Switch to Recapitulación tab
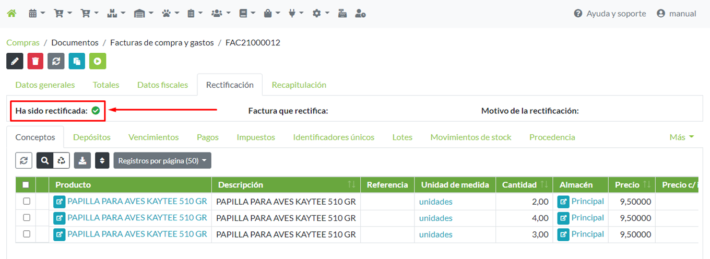710x259 pixels. coord(299,85)
